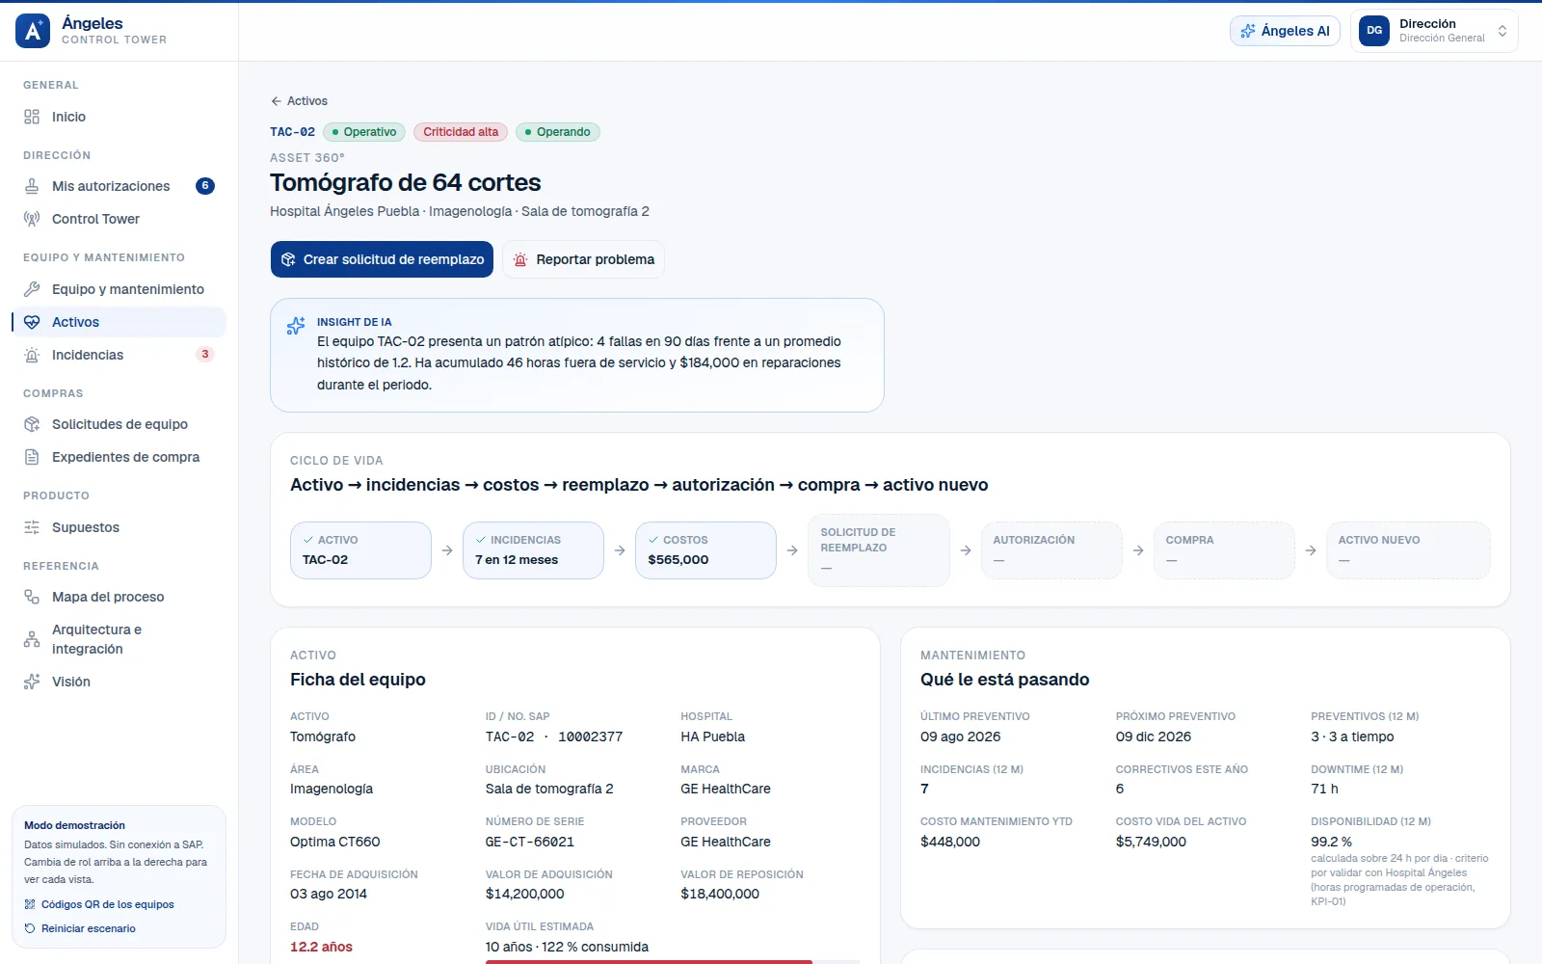Click the Mis autorizaciones stamp icon
Image resolution: width=1542 pixels, height=964 pixels.
click(x=32, y=186)
